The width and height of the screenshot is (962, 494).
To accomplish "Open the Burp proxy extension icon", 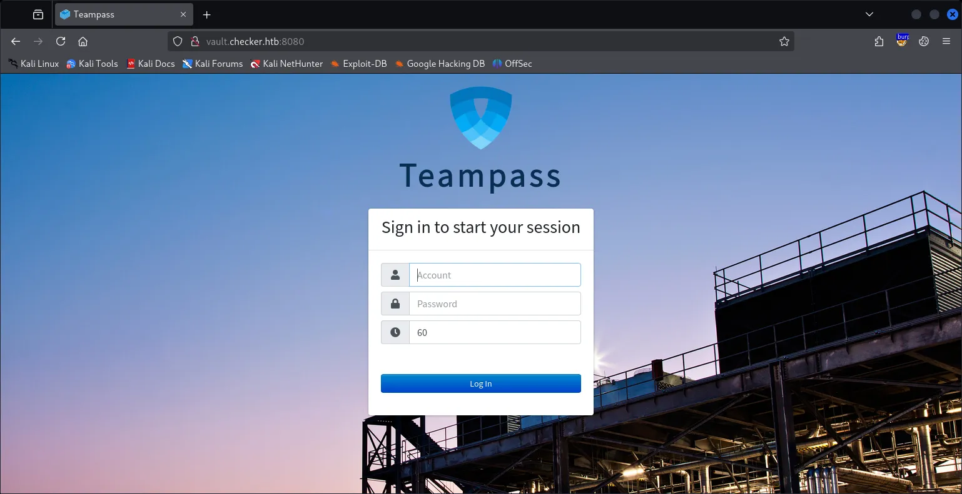I will (902, 41).
